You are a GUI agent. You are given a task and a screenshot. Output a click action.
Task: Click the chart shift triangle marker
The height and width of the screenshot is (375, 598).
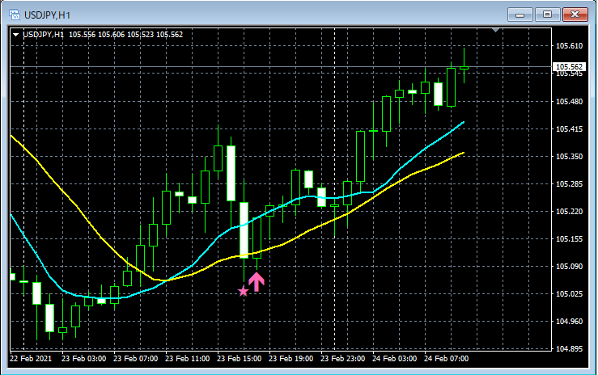click(495, 30)
